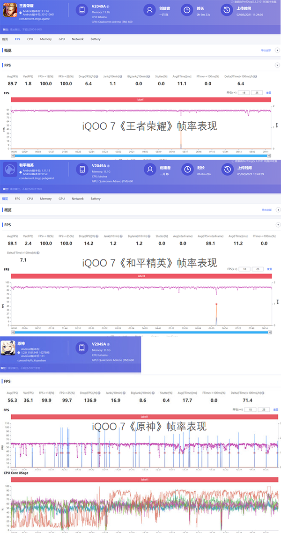
Task: Click the 和平精英 game icon
Action: pos(10,170)
